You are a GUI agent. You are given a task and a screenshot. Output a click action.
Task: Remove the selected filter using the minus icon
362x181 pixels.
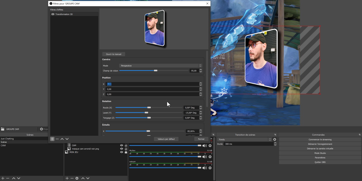pyautogui.click(x=57, y=139)
